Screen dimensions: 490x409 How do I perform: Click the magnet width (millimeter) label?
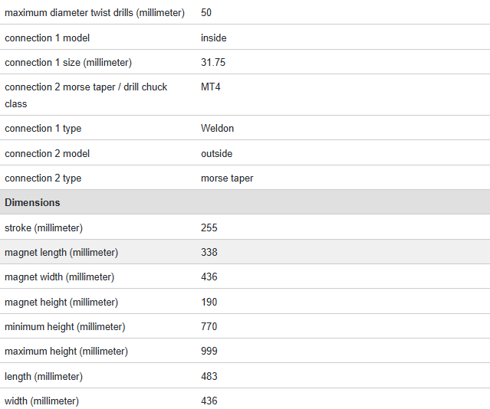coord(59,277)
